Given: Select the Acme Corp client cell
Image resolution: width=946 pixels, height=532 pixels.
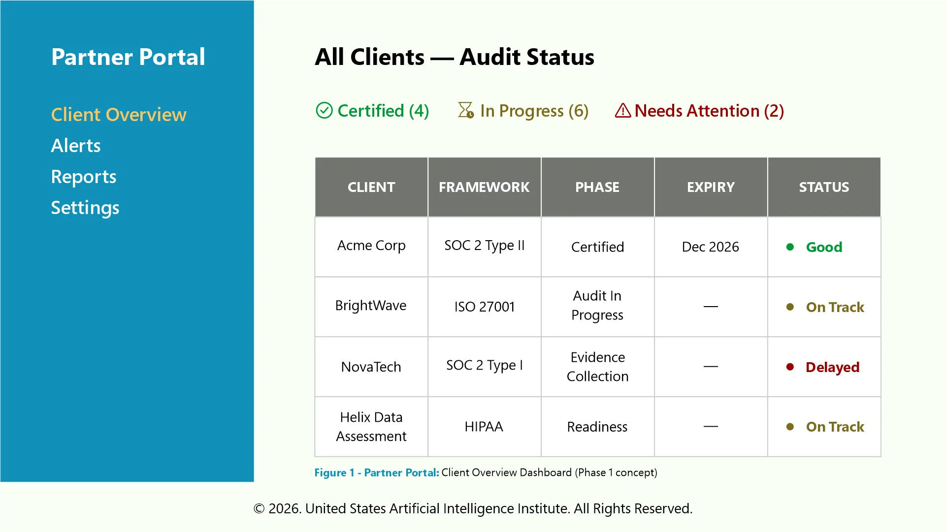Looking at the screenshot, I should [x=371, y=247].
